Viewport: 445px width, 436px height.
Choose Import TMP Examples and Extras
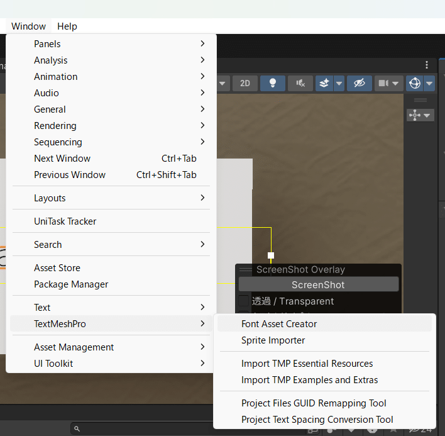[324, 380]
